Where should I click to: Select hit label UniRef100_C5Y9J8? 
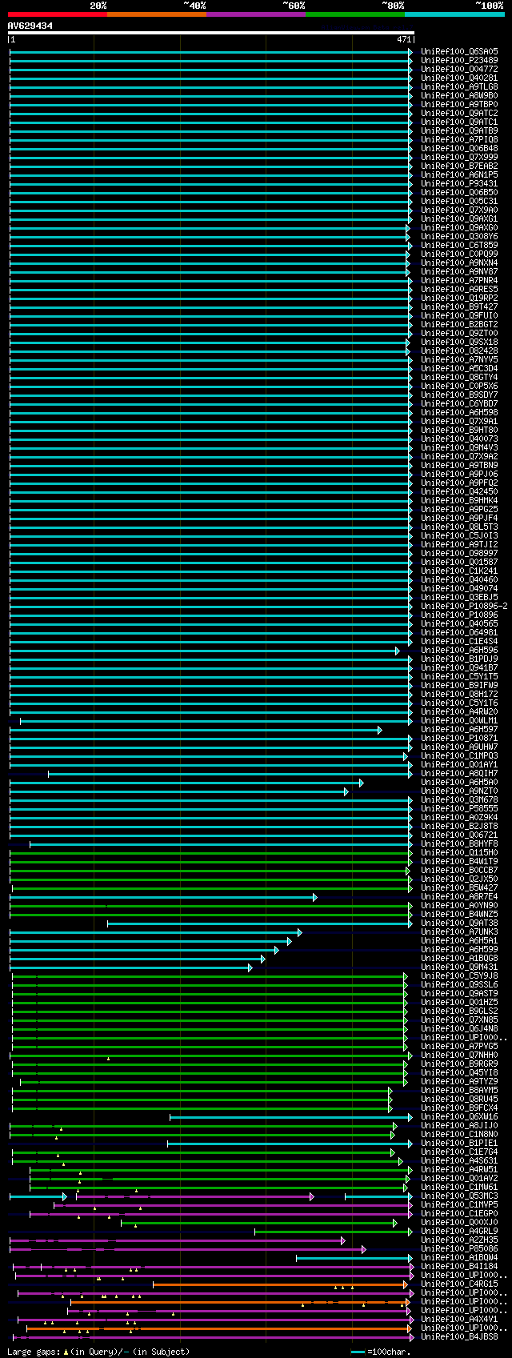tap(459, 975)
